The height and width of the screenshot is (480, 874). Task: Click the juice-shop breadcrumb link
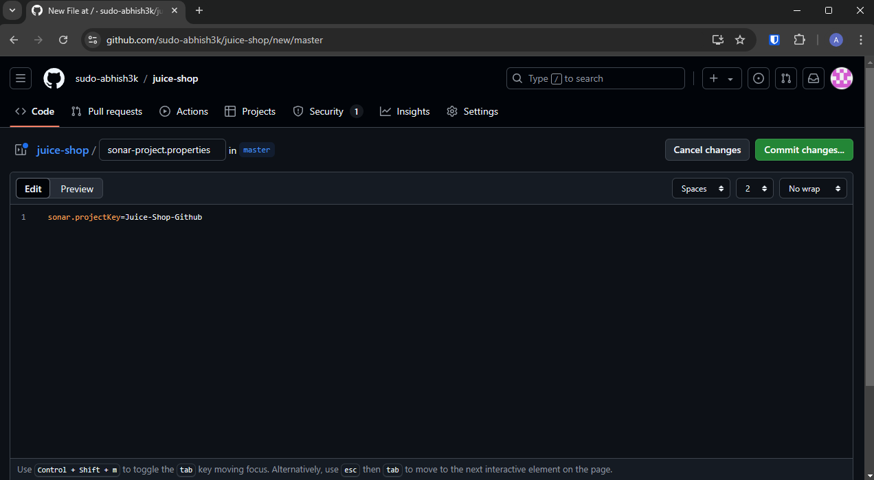tap(63, 150)
